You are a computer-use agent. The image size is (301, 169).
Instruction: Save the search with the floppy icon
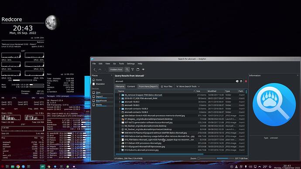pos(241,81)
